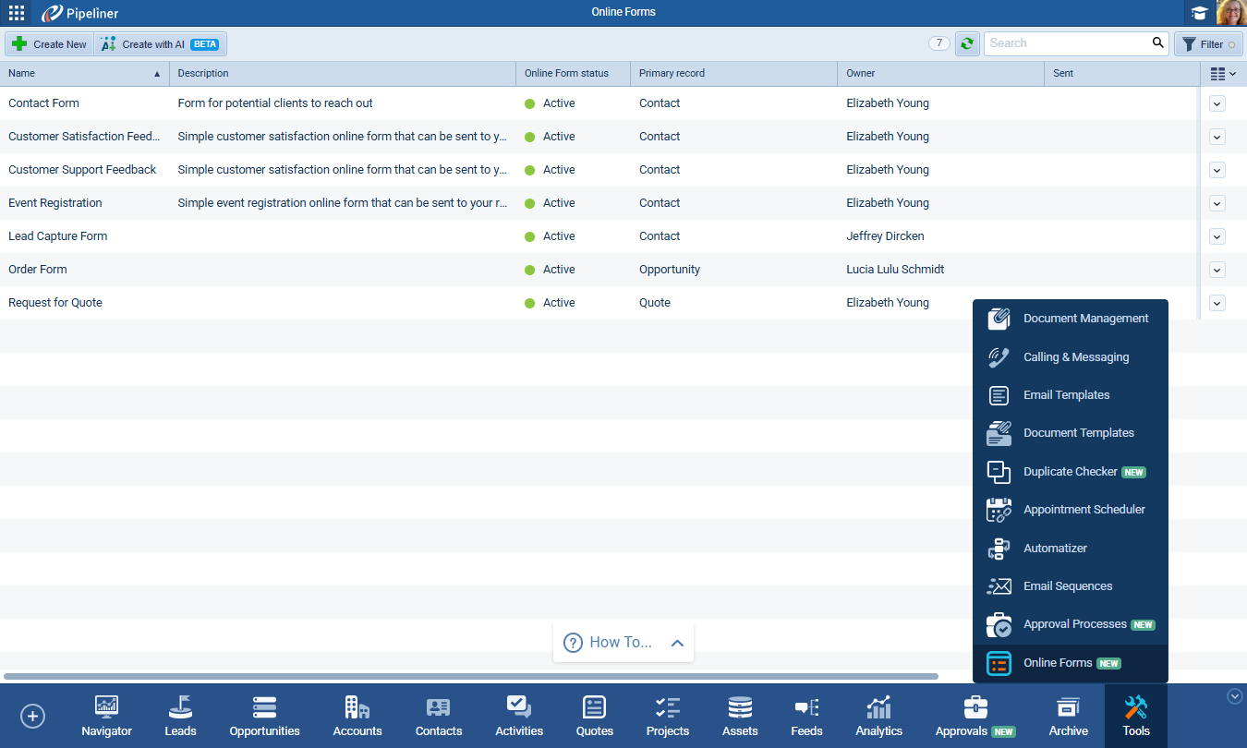Open Automatizer from Tools menu
Image resolution: width=1247 pixels, height=748 pixels.
click(1070, 549)
